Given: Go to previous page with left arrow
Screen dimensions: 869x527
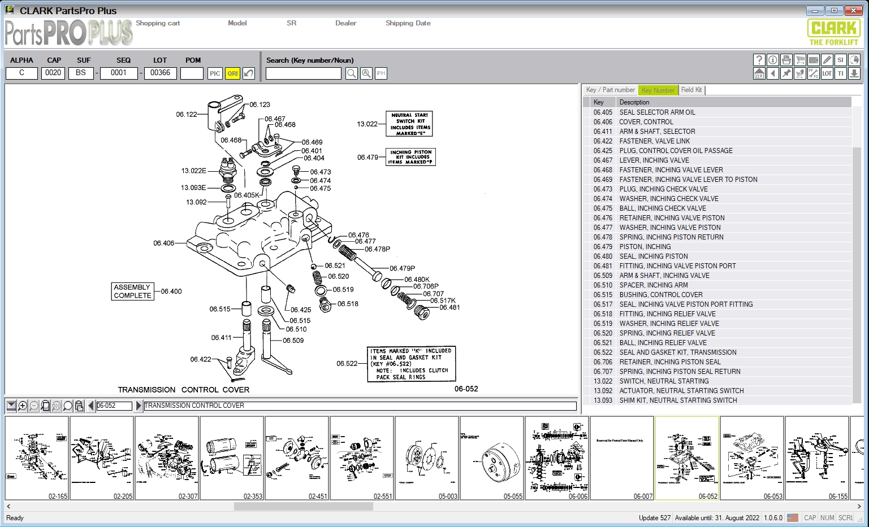Looking at the screenshot, I should (90, 406).
